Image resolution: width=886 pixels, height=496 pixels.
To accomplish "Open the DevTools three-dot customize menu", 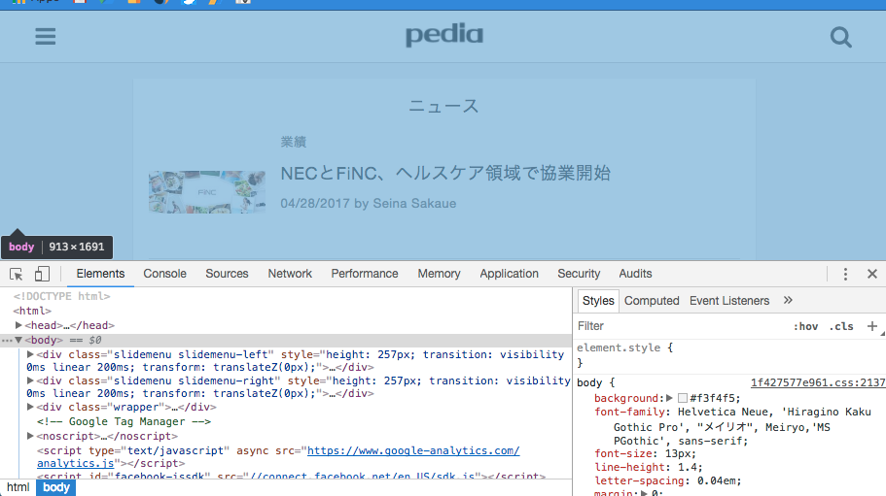I will 845,274.
